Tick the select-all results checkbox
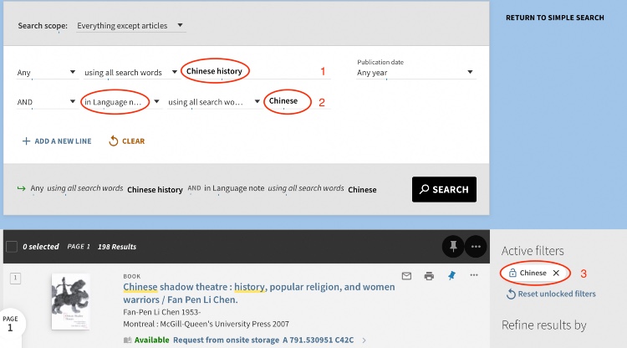 [12, 247]
